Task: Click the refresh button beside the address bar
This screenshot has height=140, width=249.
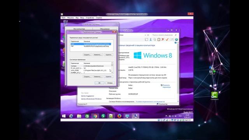Action: 148,35
